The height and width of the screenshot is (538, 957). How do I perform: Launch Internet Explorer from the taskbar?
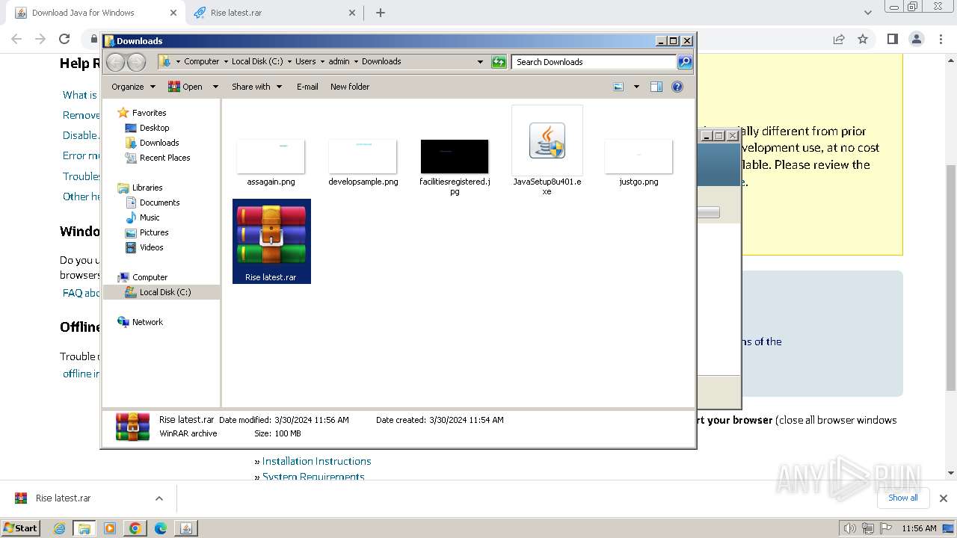60,528
